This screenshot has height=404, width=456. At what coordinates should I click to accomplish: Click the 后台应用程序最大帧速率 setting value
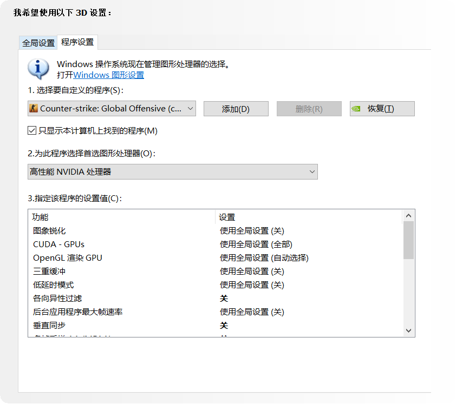tap(252, 312)
